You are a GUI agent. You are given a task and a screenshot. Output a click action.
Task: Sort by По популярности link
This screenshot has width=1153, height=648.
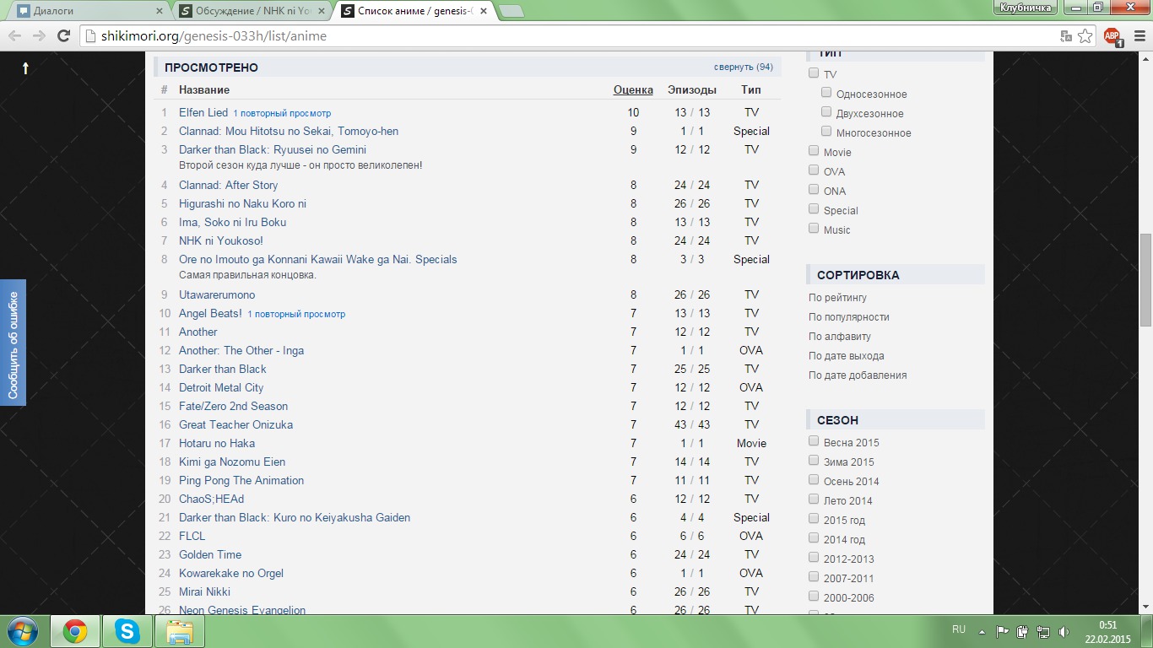(848, 317)
